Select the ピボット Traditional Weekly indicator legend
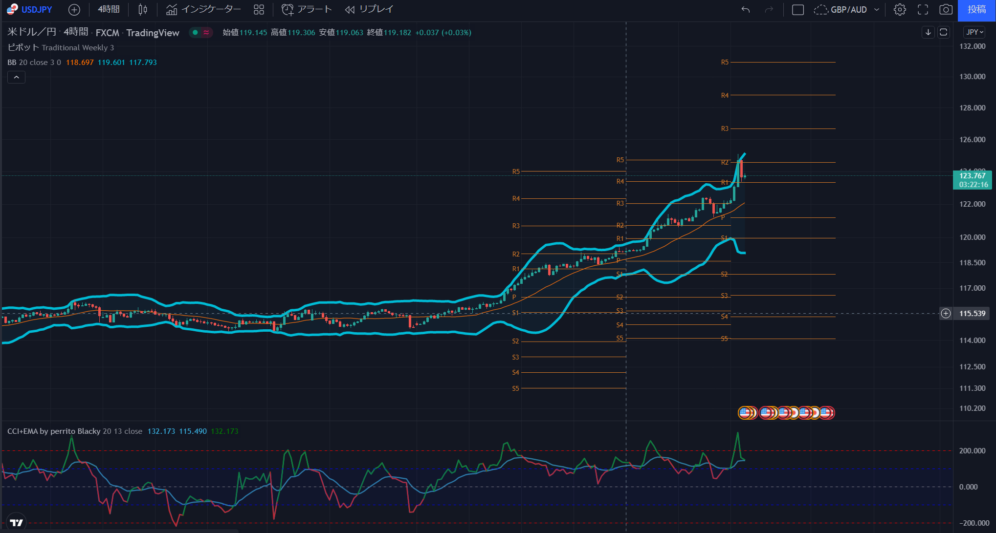This screenshot has width=996, height=533. pos(61,47)
